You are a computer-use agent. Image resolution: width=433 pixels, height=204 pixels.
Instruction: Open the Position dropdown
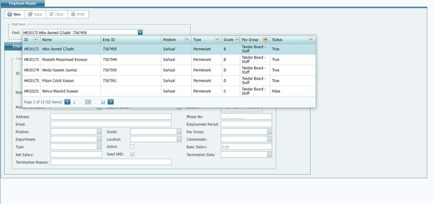coord(99,132)
